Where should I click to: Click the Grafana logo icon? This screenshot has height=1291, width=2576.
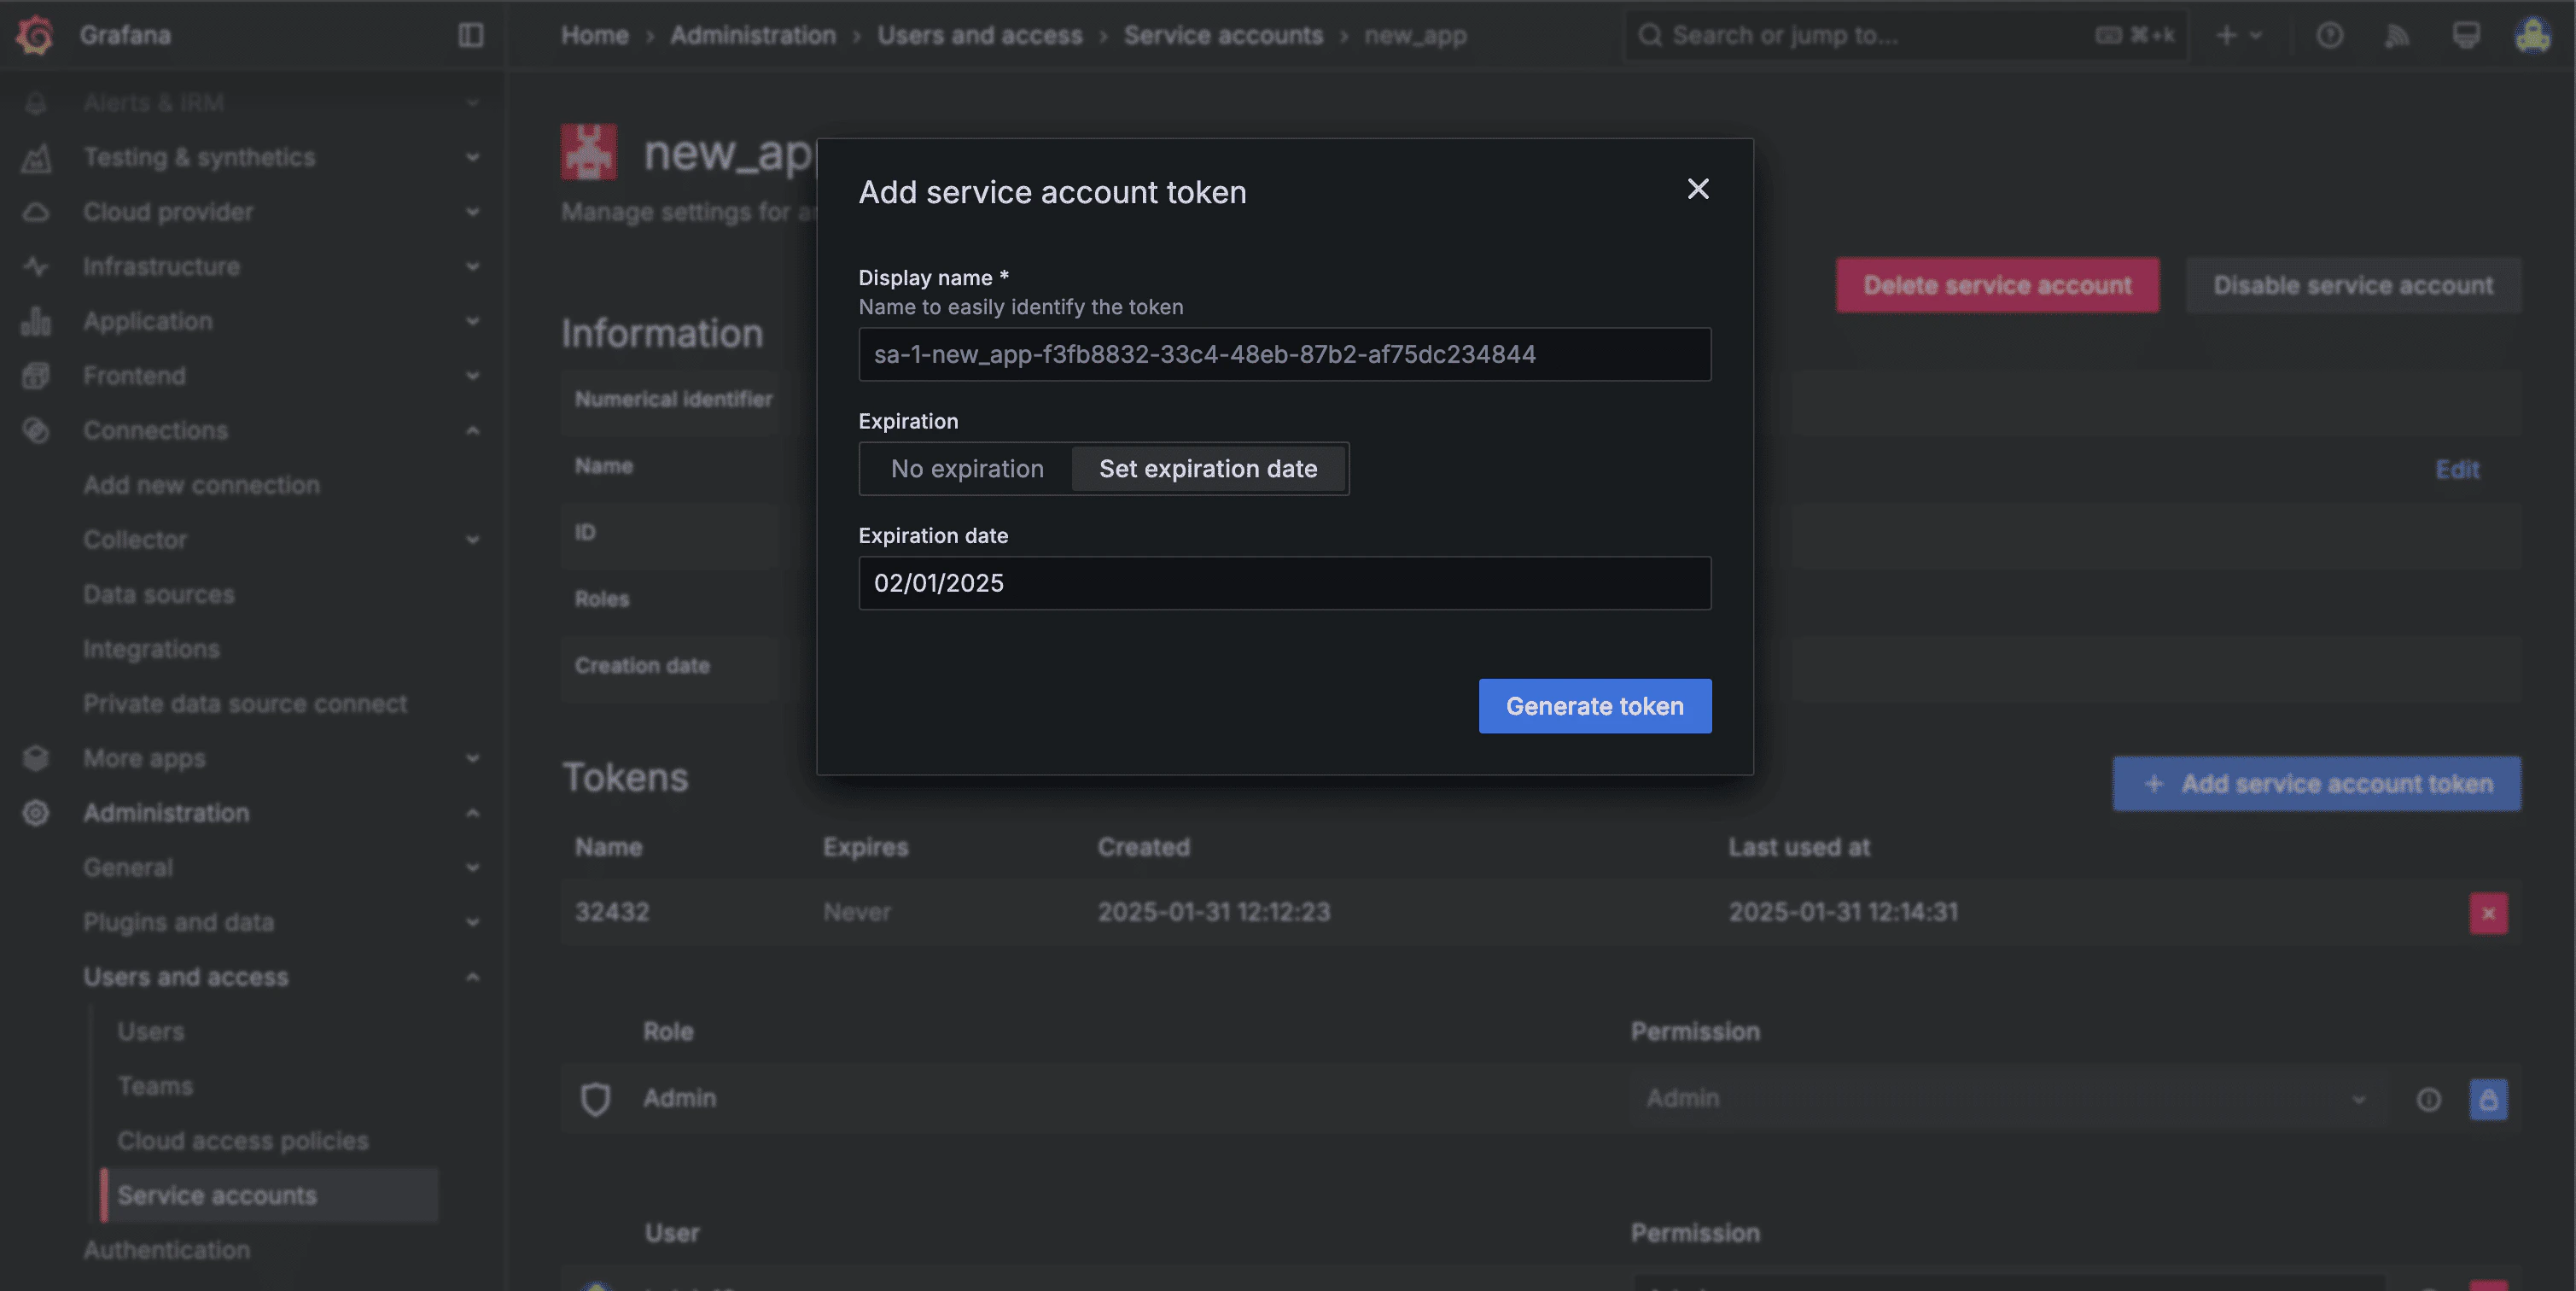click(x=36, y=35)
